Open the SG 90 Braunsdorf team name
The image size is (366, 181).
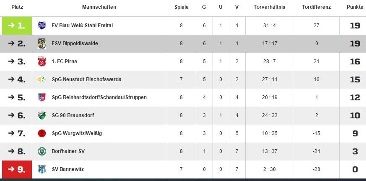(x=73, y=115)
